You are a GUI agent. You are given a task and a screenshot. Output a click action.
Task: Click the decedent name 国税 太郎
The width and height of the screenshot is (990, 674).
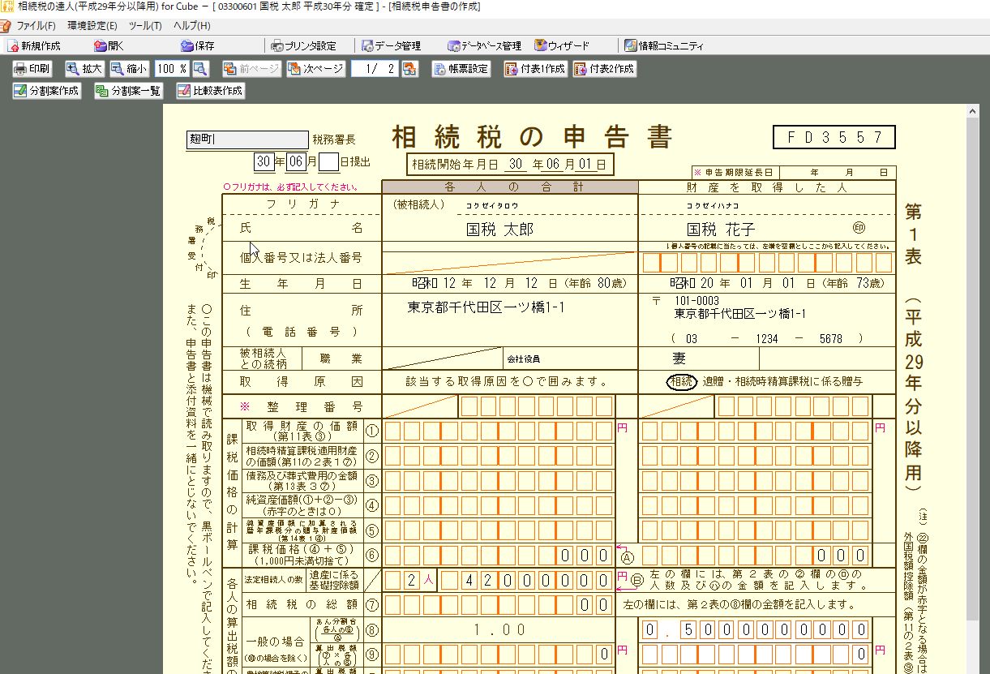(x=500, y=230)
